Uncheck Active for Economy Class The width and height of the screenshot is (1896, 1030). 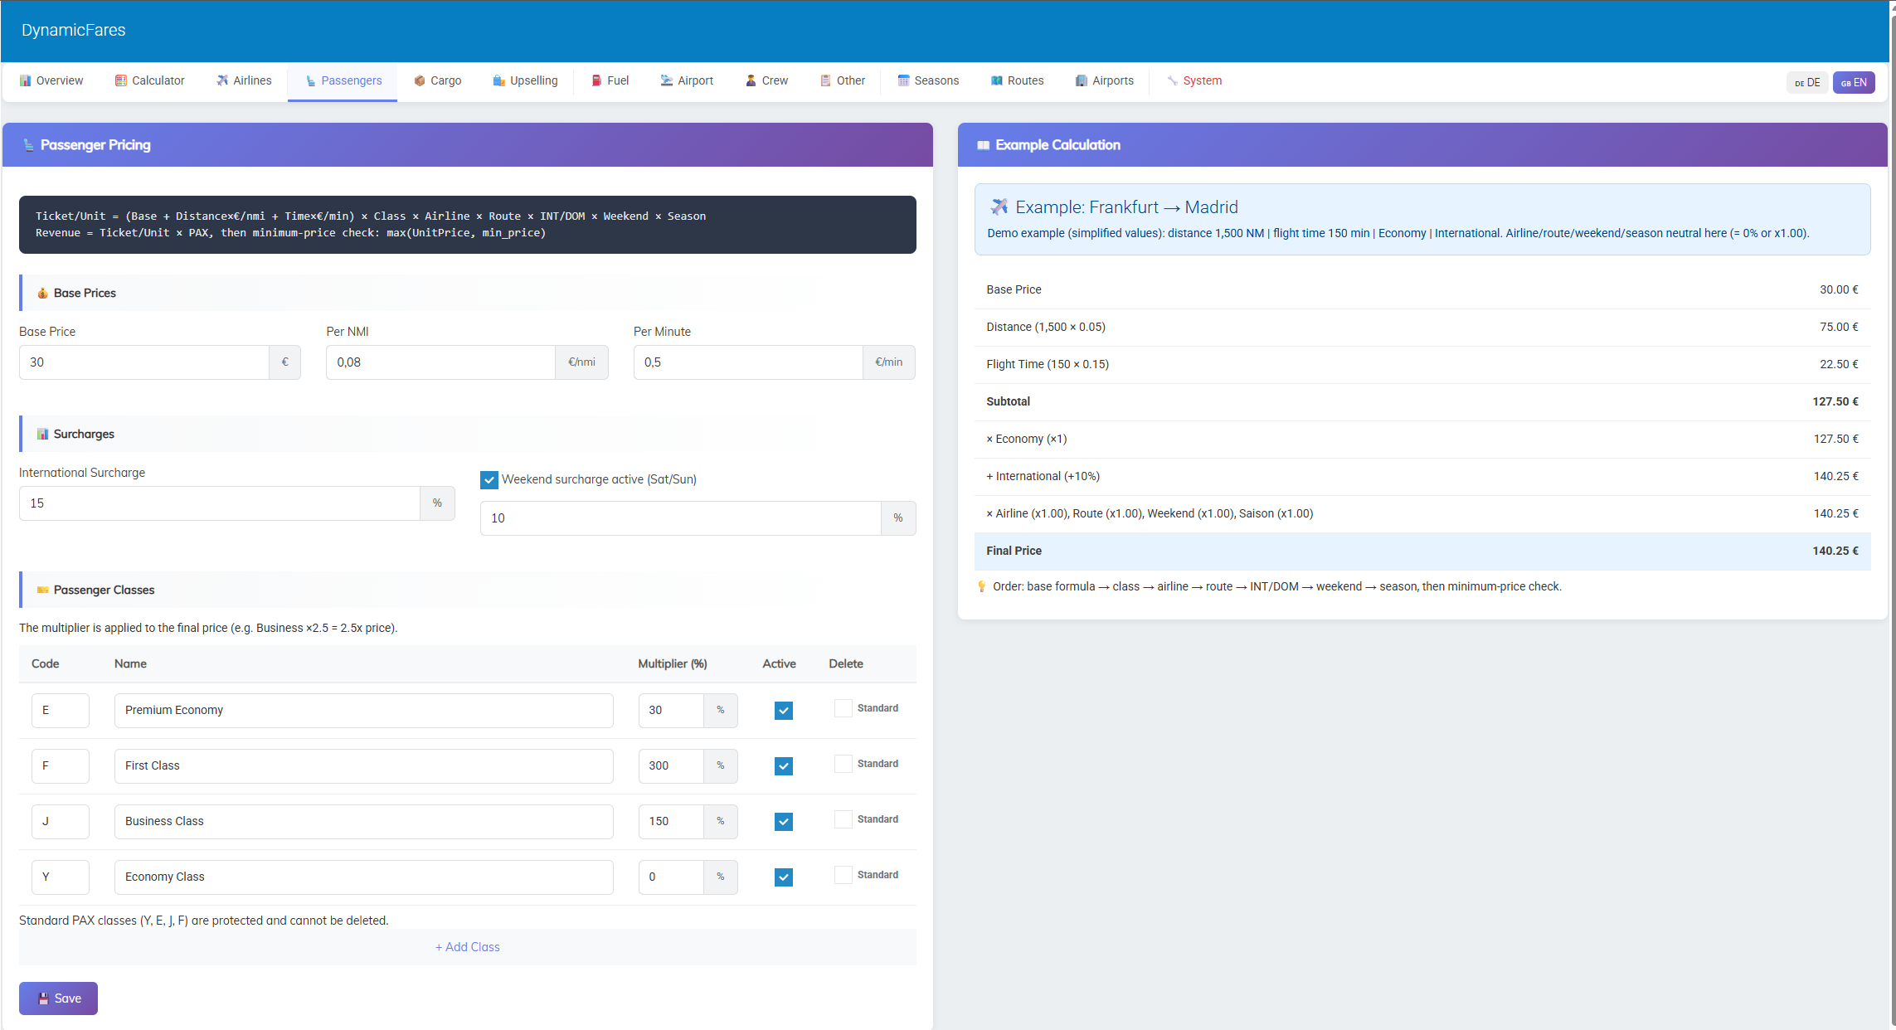[x=783, y=877]
